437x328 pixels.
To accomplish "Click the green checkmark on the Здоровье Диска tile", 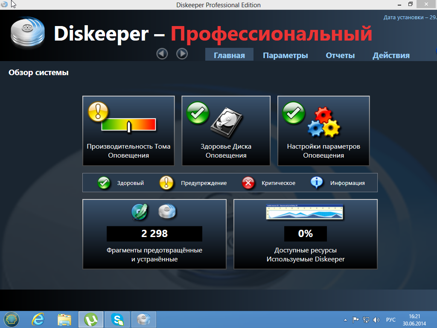I will pos(198,113).
